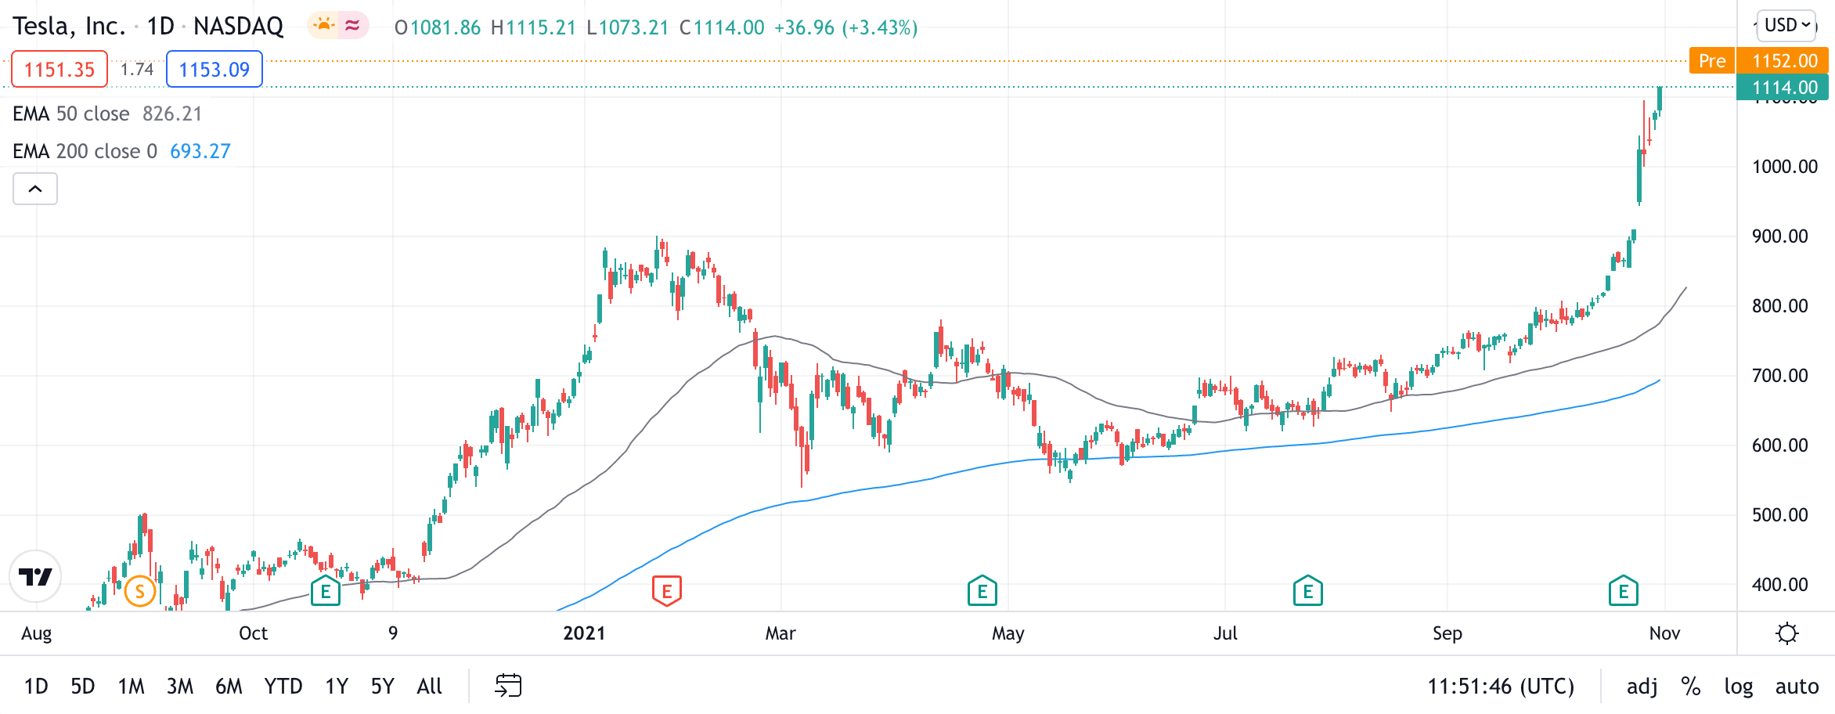Viewport: 1835px width, 714px height.
Task: Click the Tesla, Inc. symbol title
Action: [x=69, y=26]
